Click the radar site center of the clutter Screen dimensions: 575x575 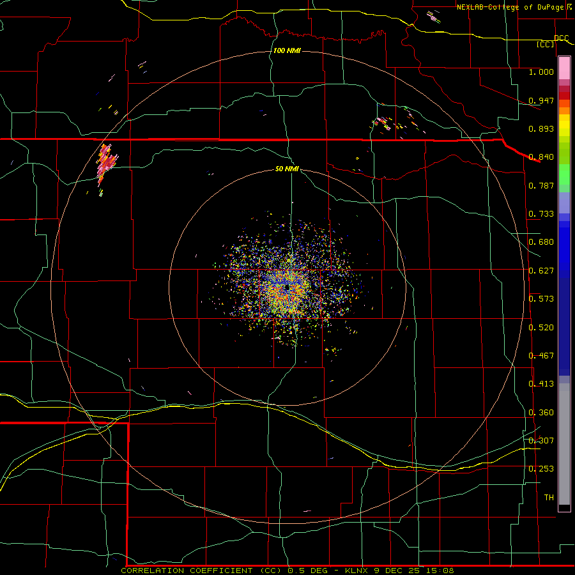[287, 287]
